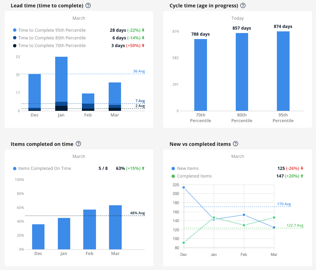Click the 80th Percentile cycle time bar

(x=242, y=72)
